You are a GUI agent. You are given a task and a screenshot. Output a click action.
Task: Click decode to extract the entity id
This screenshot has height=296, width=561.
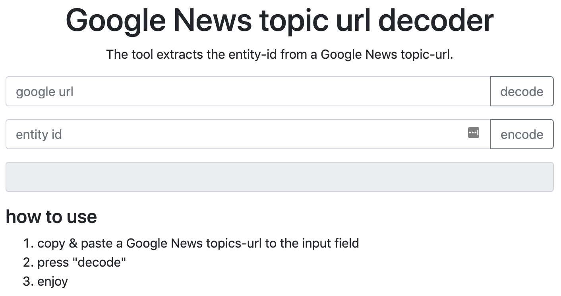click(522, 91)
